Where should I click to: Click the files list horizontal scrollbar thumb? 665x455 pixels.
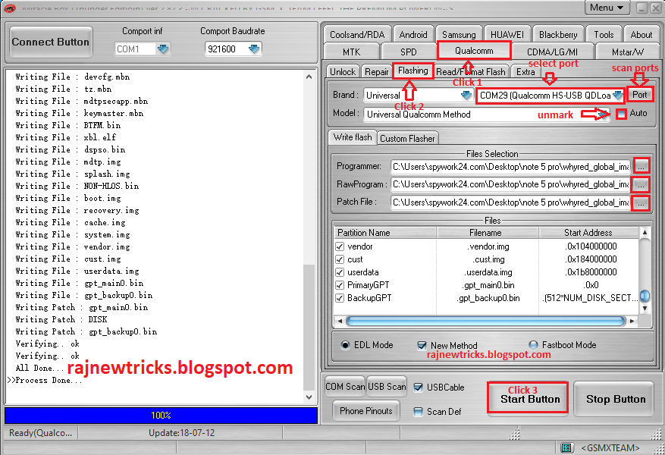point(485,322)
